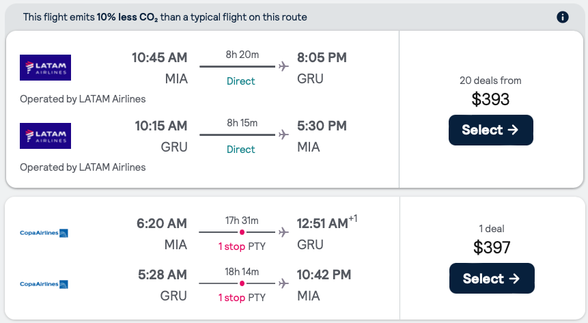The width and height of the screenshot is (588, 323).
Task: Click Direct label on MIA to GRU flight
Action: pyautogui.click(x=240, y=81)
